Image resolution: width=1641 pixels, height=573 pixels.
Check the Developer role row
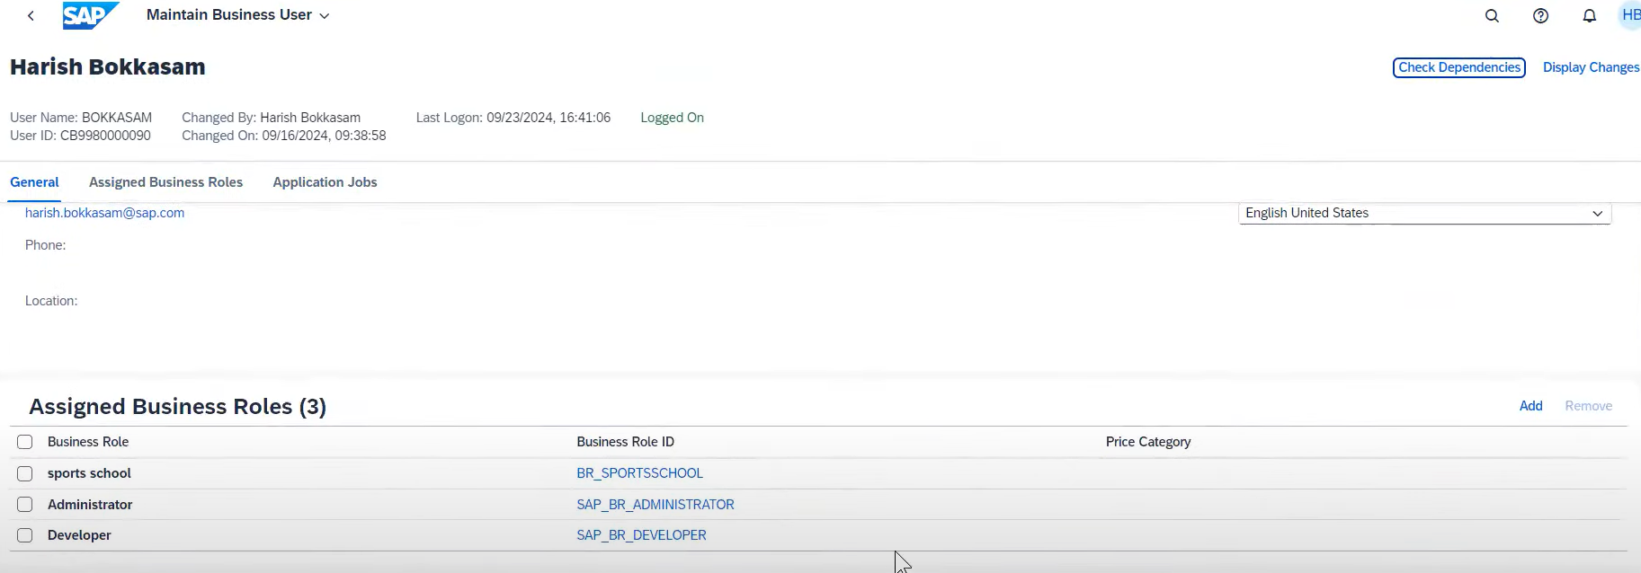(25, 535)
